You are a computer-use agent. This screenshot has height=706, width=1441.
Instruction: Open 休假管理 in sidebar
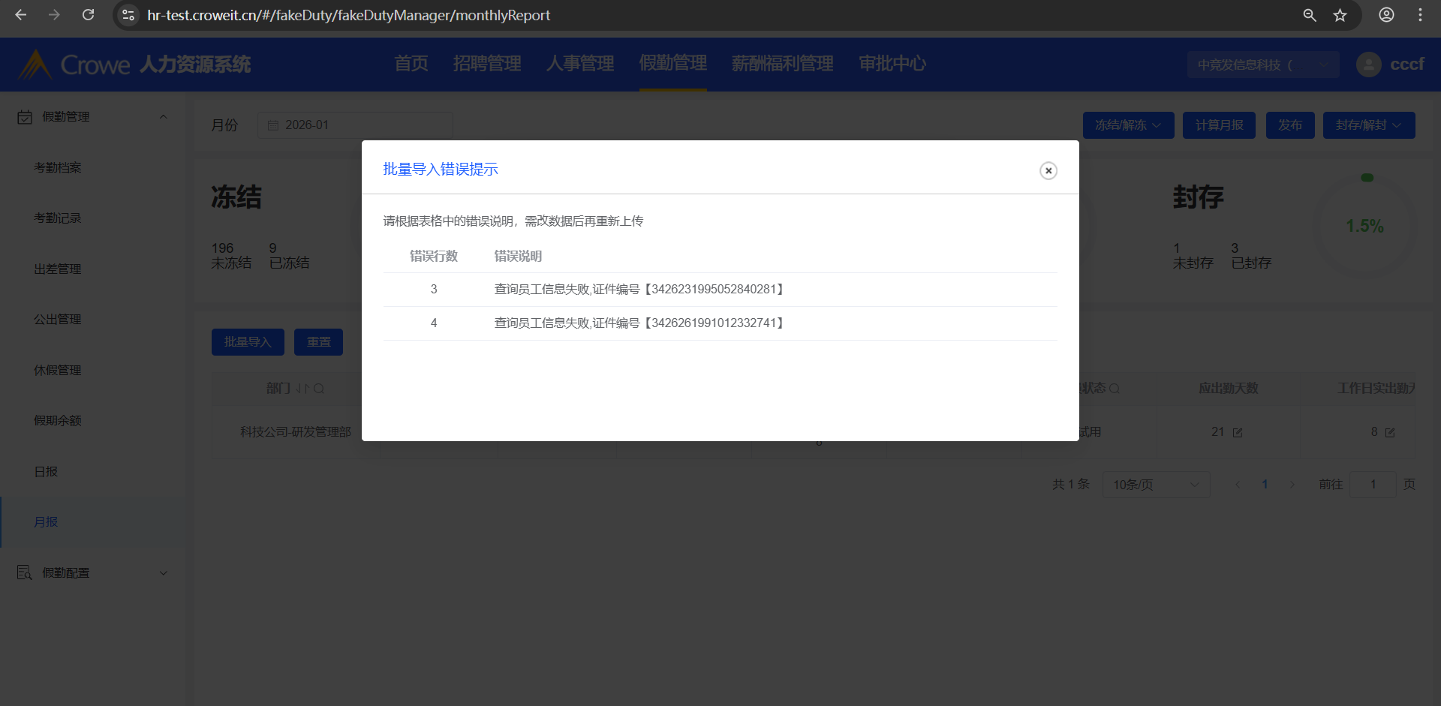58,370
